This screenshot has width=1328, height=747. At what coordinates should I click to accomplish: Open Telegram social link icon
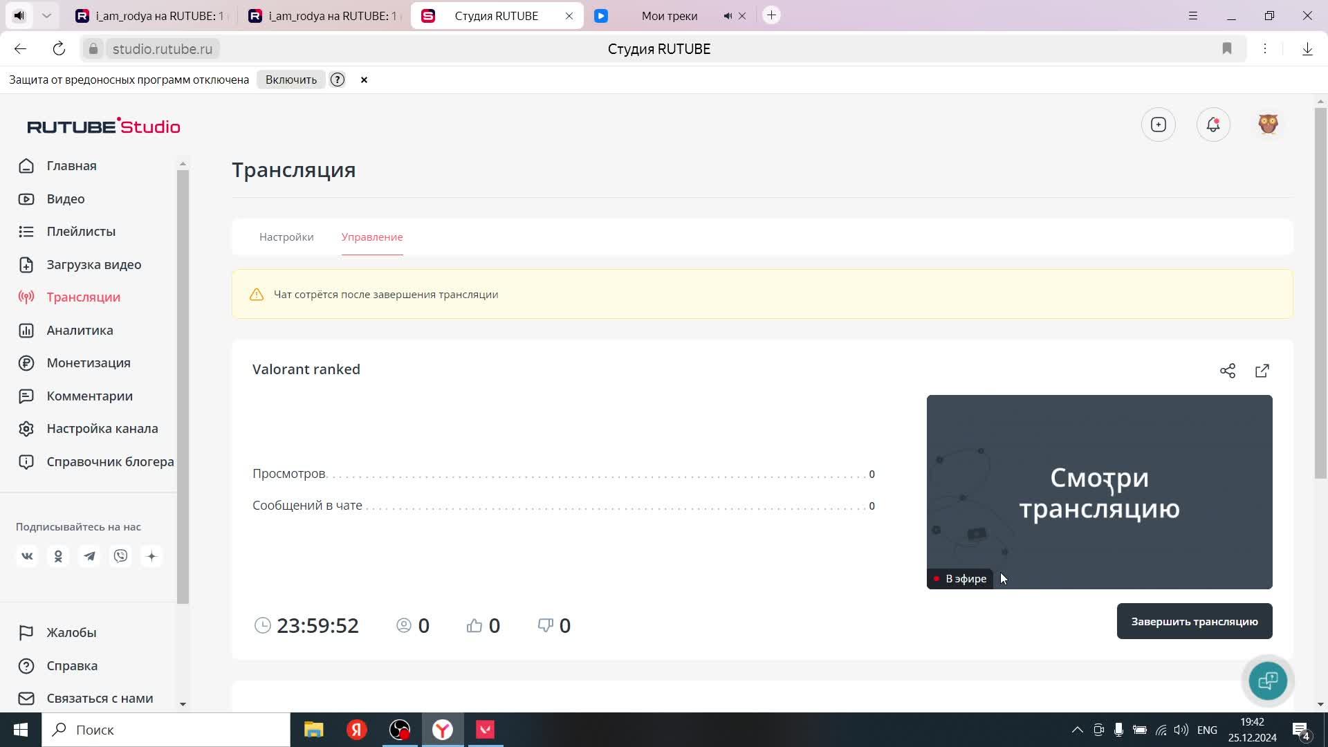pos(89,556)
